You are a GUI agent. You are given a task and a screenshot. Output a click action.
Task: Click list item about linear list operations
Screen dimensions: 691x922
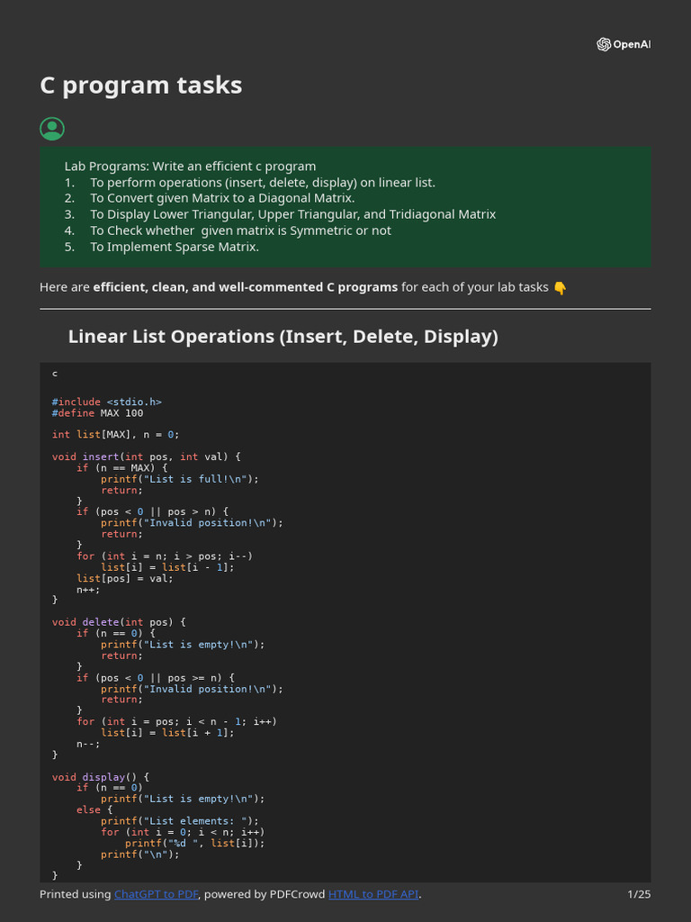tap(262, 182)
